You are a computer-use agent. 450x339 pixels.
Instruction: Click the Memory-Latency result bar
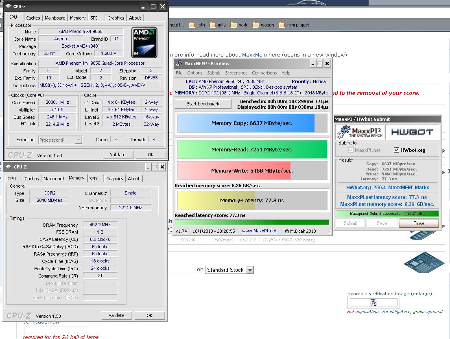(x=252, y=200)
